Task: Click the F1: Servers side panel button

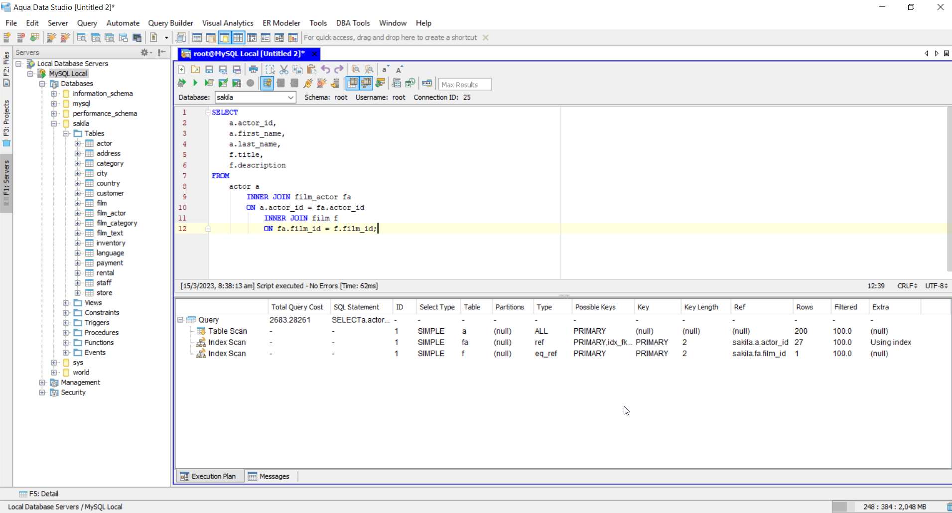Action: tap(6, 182)
